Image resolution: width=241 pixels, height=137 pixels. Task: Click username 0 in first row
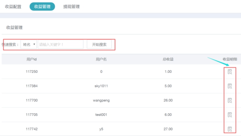tap(101, 71)
